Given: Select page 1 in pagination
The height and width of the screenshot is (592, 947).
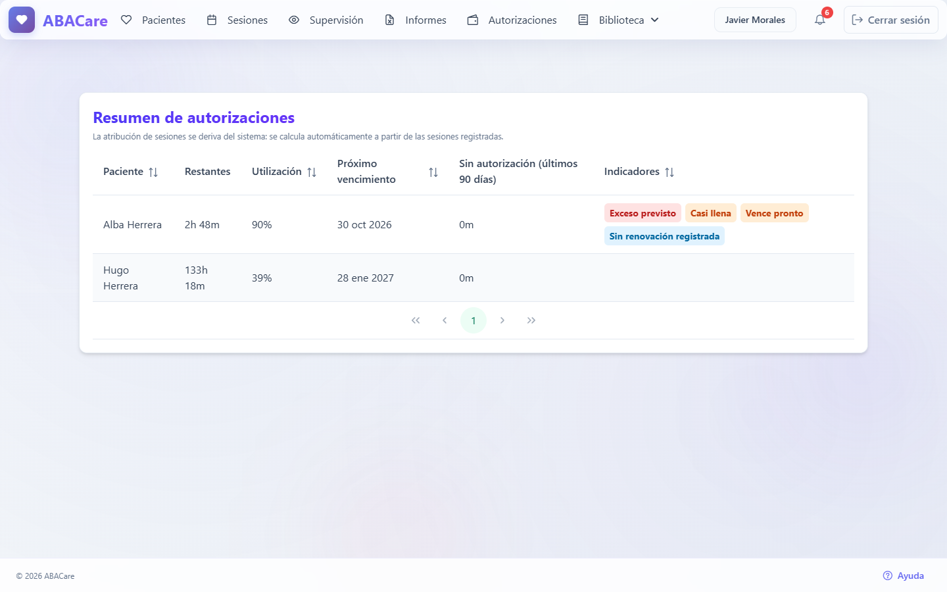Looking at the screenshot, I should pos(473,320).
